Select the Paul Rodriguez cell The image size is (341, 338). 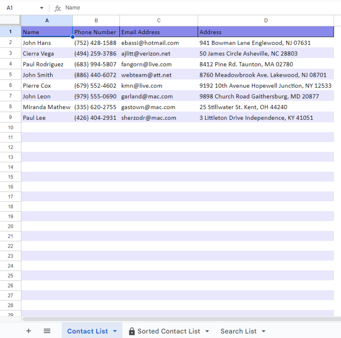click(x=47, y=64)
